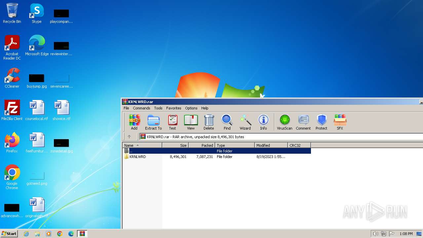The image size is (423, 238).
Task: Select the advancewh... desktop file
Action: click(12, 211)
